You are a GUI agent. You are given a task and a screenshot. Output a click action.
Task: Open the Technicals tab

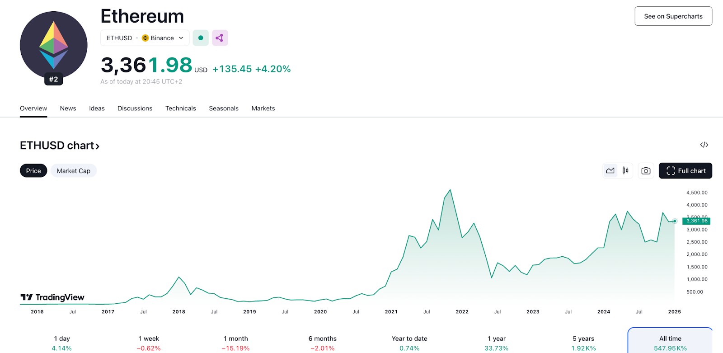[x=181, y=108]
